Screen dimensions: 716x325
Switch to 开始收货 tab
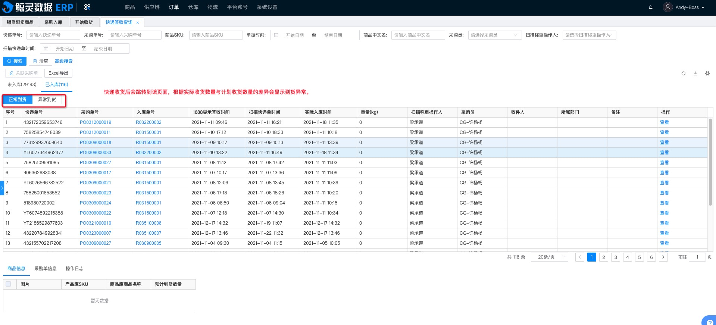click(x=84, y=22)
